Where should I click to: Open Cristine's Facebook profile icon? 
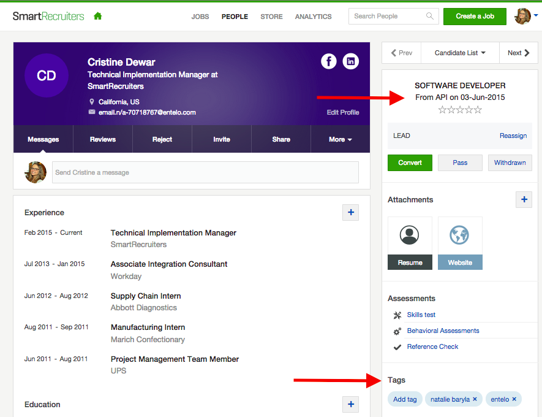[x=329, y=61]
